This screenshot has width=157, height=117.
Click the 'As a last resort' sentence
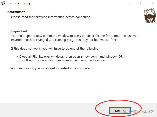pyautogui.click(x=51, y=68)
